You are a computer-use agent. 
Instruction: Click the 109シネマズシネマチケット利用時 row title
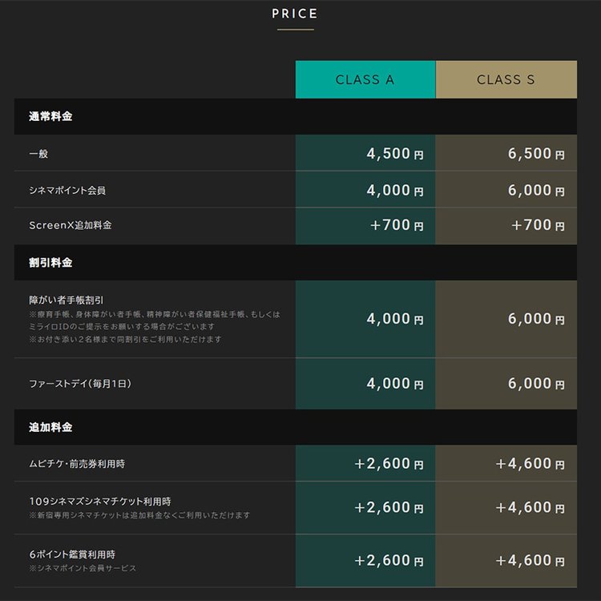[100, 502]
